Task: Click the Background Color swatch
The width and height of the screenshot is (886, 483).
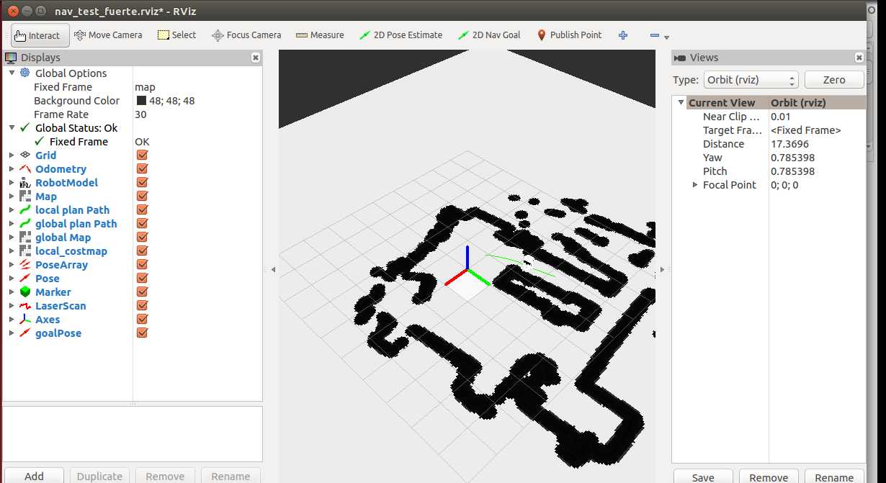Action: (x=141, y=101)
